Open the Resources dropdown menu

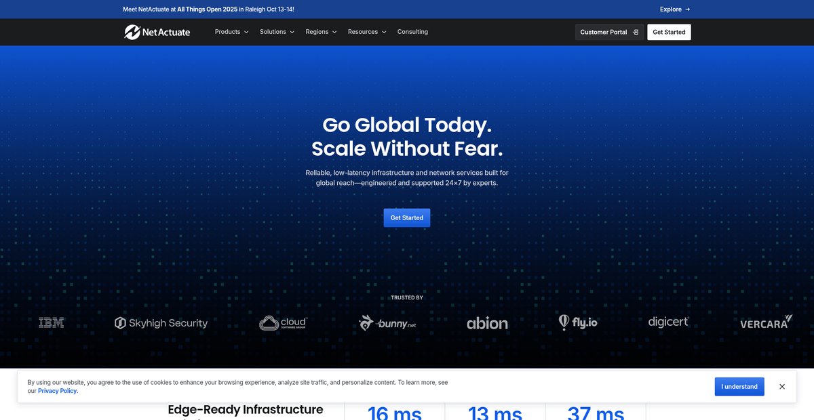tap(367, 32)
